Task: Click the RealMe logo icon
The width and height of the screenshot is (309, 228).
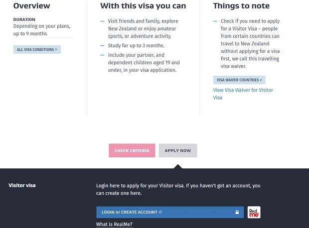Action: coord(254,212)
